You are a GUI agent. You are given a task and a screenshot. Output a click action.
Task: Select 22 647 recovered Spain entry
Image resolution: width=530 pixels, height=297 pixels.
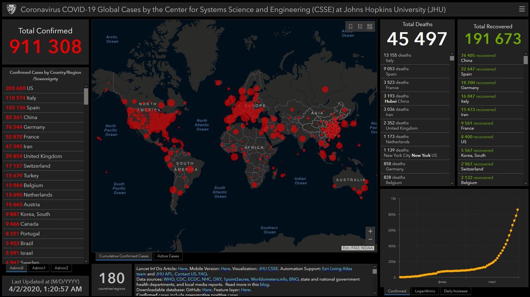point(491,72)
